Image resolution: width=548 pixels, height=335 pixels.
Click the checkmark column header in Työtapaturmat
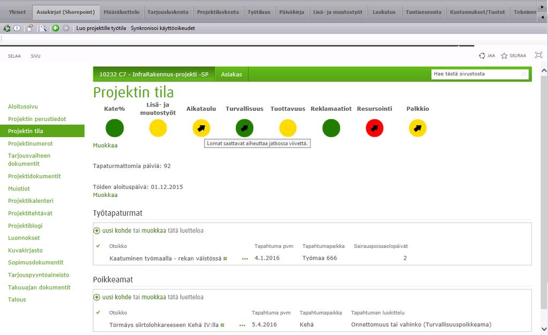pos(98,246)
